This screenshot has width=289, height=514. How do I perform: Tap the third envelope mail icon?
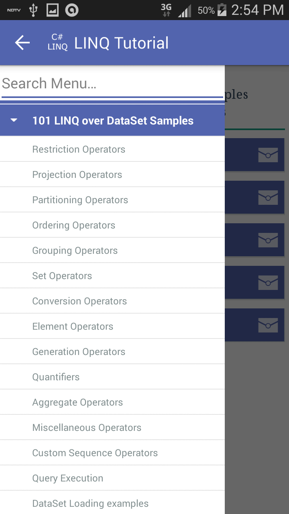[x=268, y=240]
